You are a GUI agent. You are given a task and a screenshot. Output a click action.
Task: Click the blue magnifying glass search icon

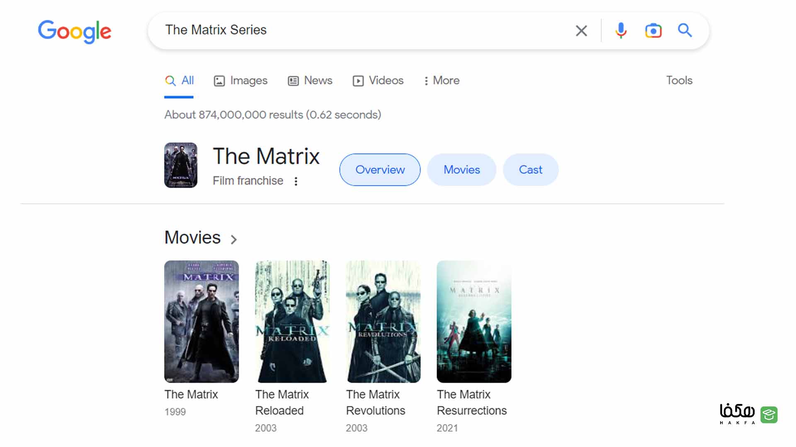(x=684, y=30)
